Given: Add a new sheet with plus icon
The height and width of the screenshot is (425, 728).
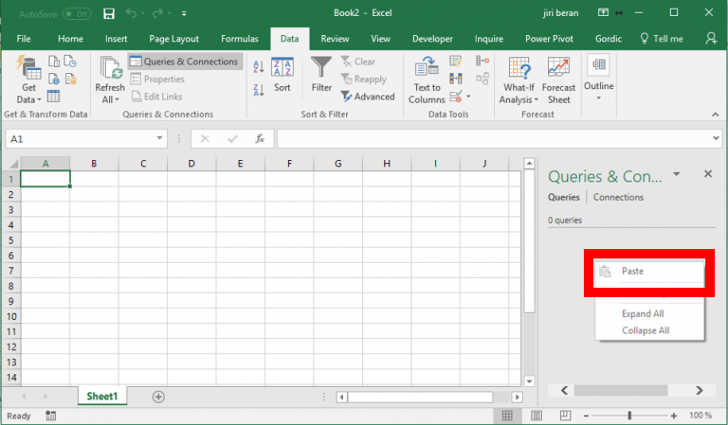Looking at the screenshot, I should click(158, 397).
